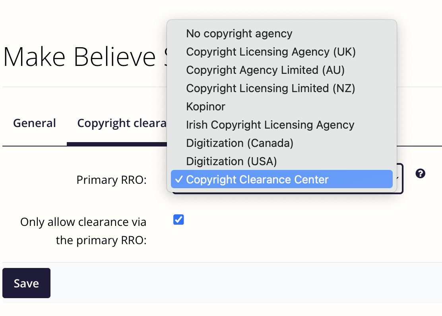This screenshot has width=442, height=316.
Task: Choose Copyright Licensing Agency (UK)
Action: (x=281, y=52)
